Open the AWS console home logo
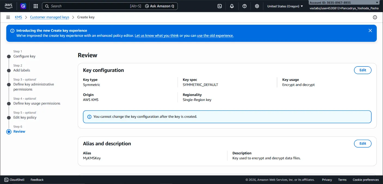The height and width of the screenshot is (184, 383). click(x=8, y=6)
